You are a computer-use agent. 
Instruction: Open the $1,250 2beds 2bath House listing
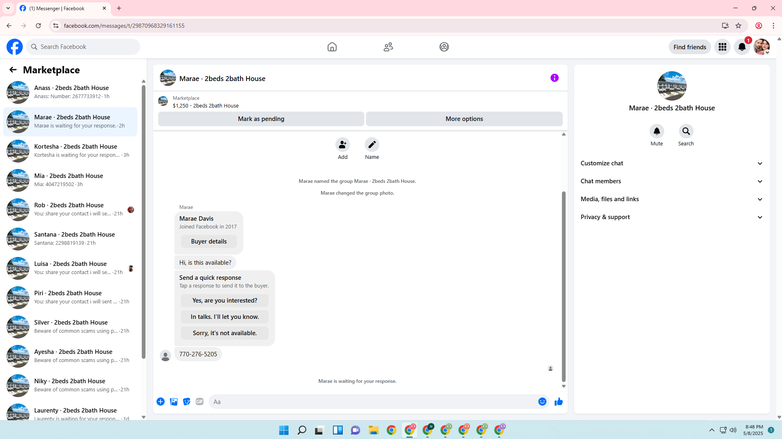click(205, 106)
